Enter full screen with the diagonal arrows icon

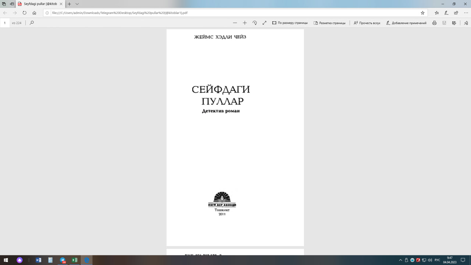264,23
